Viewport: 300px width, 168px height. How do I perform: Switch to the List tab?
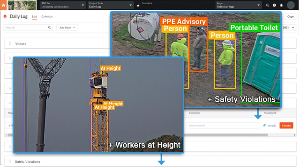coord(34,17)
